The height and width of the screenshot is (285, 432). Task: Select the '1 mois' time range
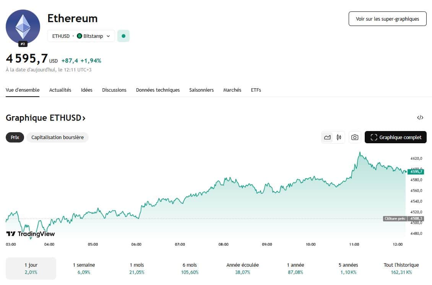pos(136,269)
